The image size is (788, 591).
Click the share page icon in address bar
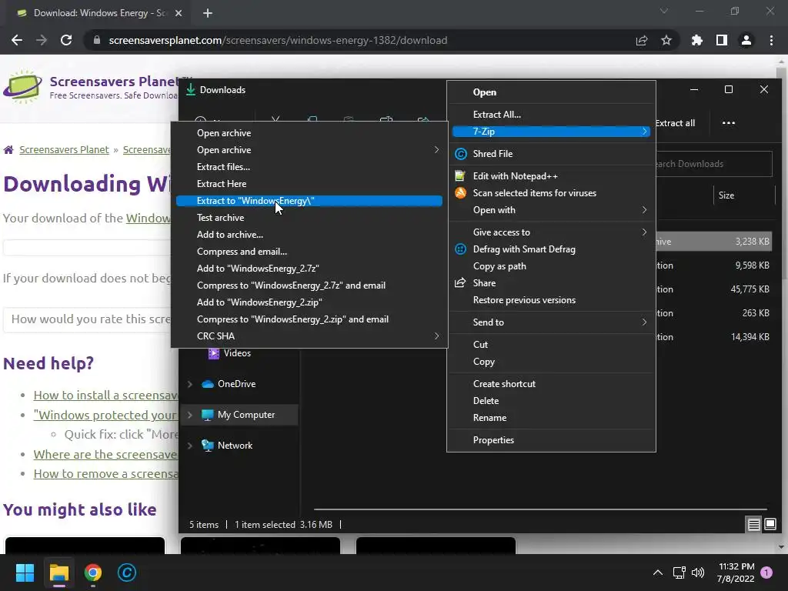tap(642, 40)
